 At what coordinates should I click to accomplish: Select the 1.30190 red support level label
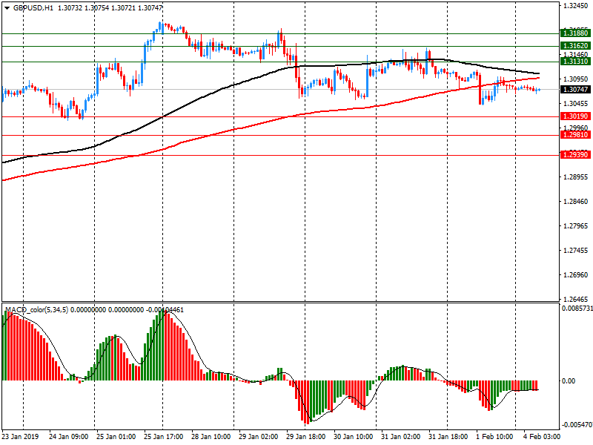[x=575, y=116]
